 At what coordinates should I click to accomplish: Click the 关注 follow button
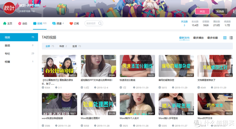click(202, 11)
